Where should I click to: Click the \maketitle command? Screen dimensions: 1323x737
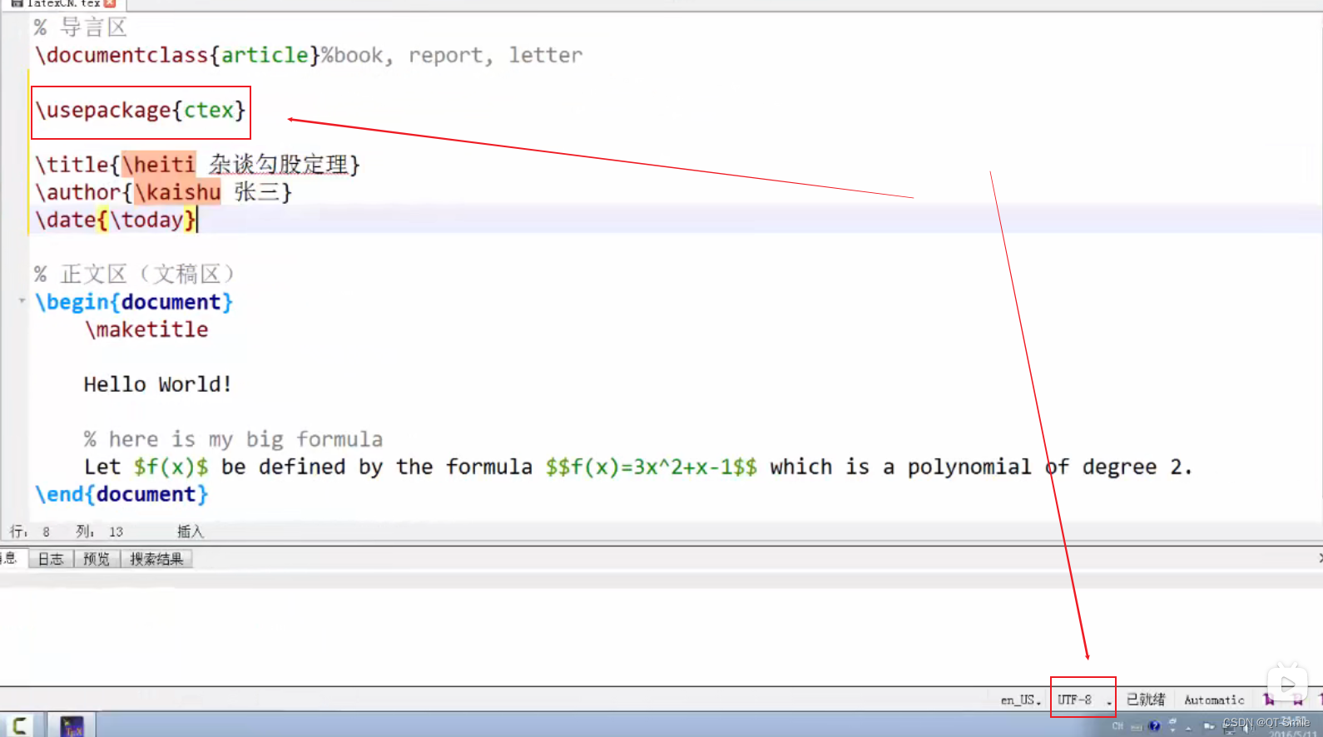146,329
